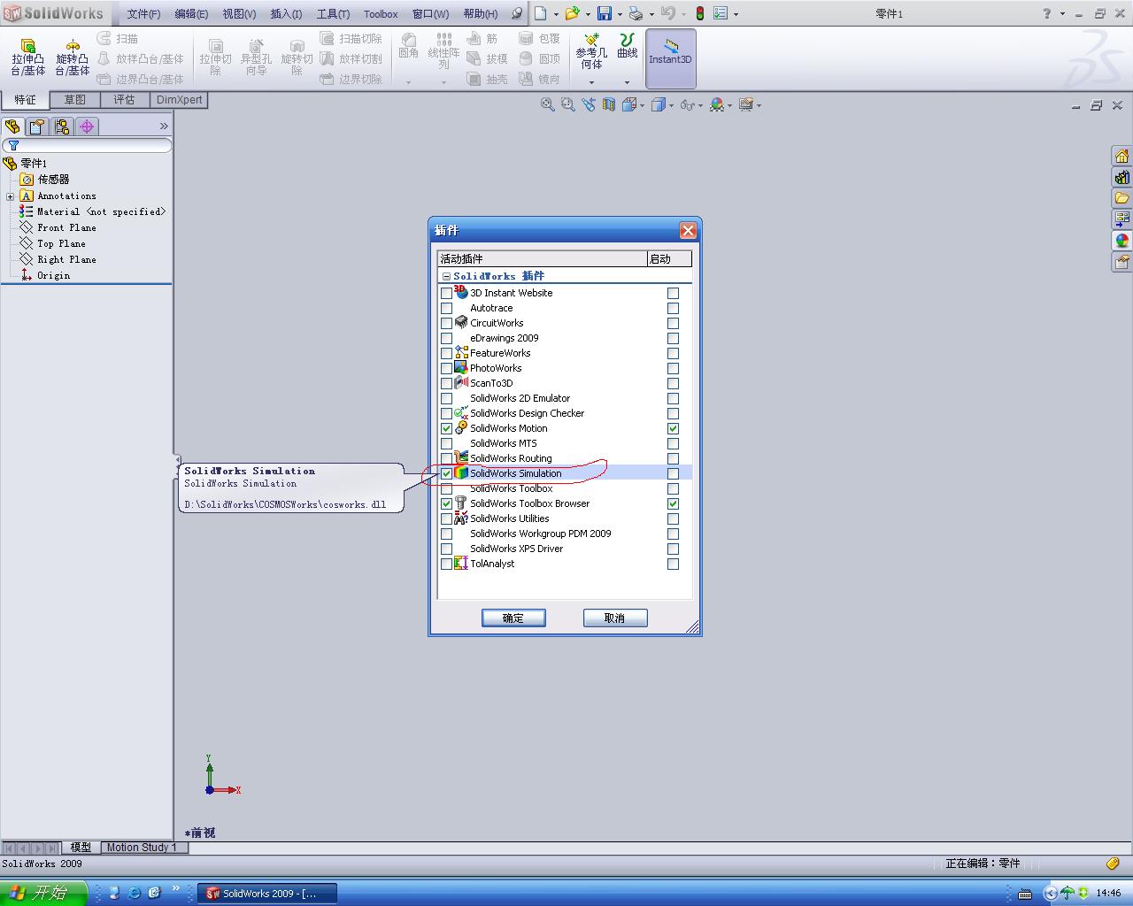This screenshot has height=906, width=1133.
Task: Click the Previous View icon
Action: 589,104
